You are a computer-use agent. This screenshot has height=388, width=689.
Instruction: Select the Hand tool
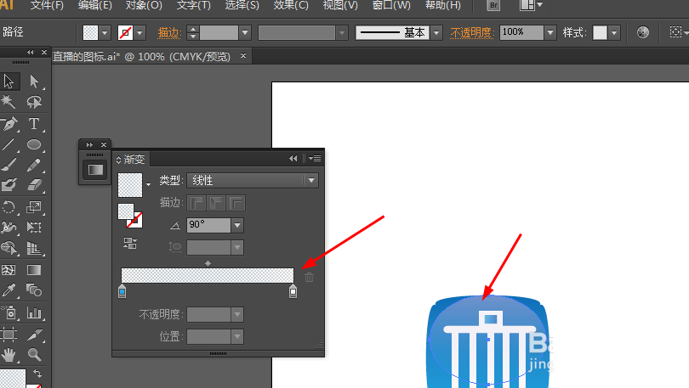tap(9, 354)
